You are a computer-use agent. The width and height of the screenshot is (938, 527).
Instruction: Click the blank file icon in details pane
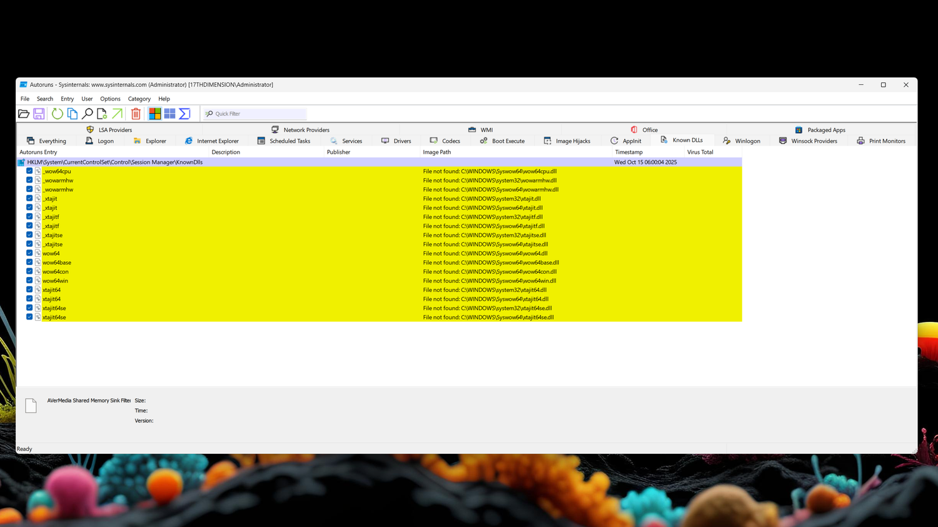(x=31, y=406)
